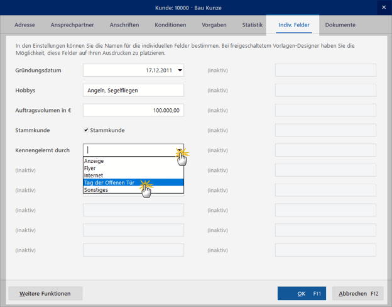
Task: Switch to the Vorgaben tab
Action: tap(214, 25)
